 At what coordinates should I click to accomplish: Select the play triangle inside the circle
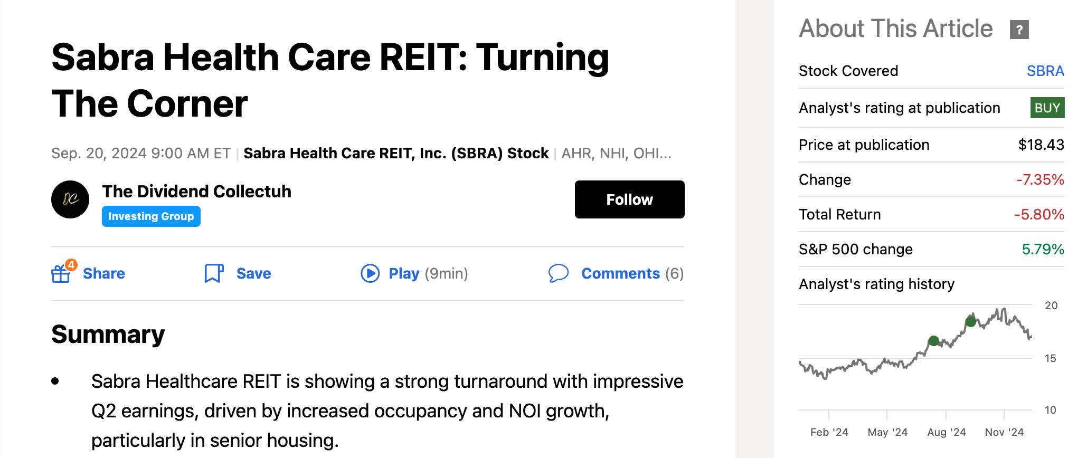[x=370, y=273]
